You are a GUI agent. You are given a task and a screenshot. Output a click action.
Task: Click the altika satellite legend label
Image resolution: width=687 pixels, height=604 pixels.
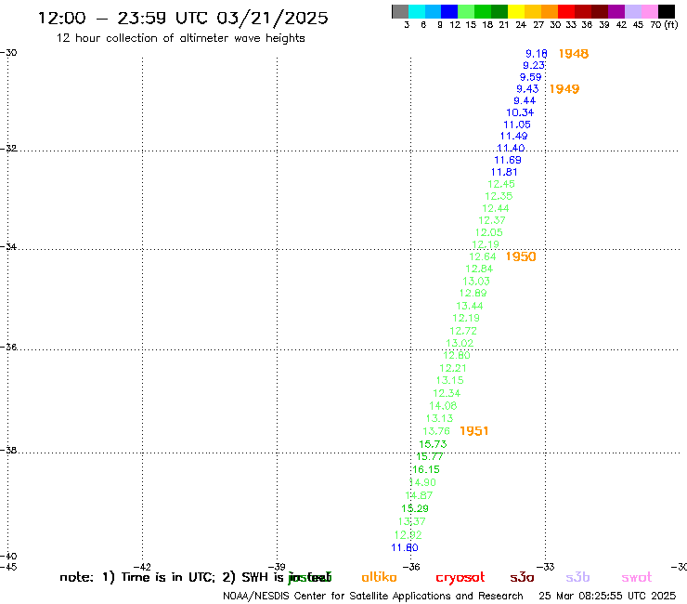[x=379, y=577]
